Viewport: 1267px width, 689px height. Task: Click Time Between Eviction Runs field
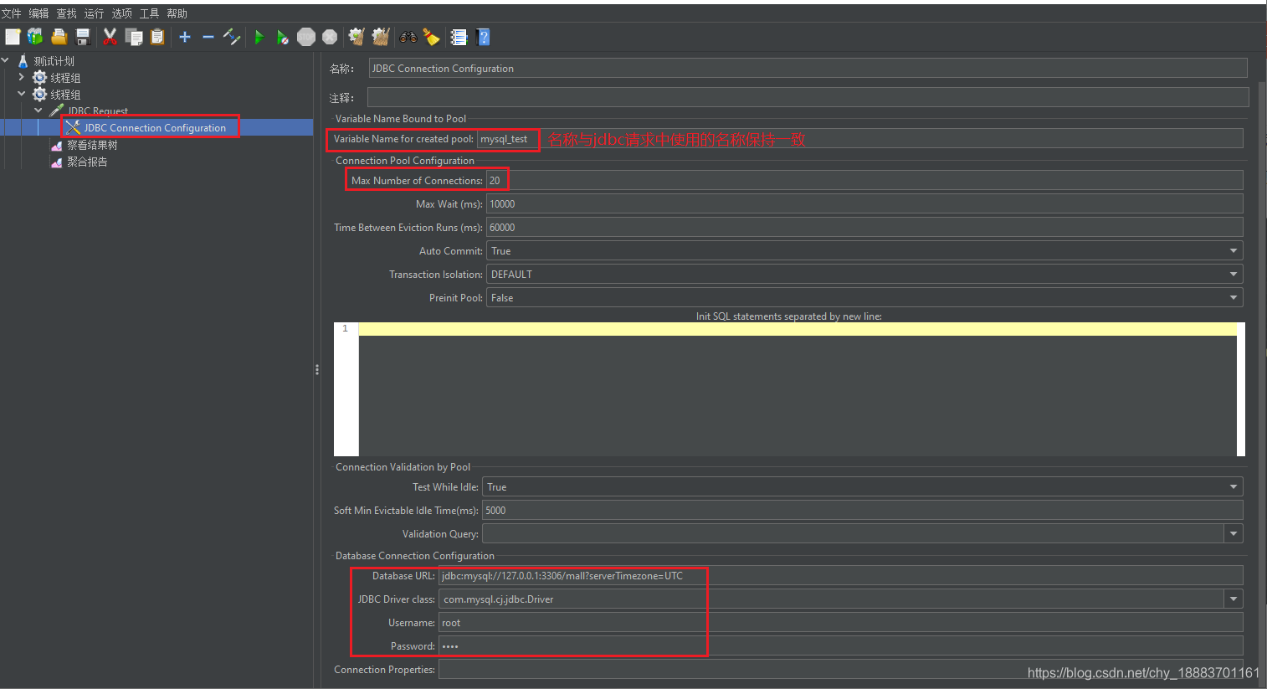coord(864,227)
